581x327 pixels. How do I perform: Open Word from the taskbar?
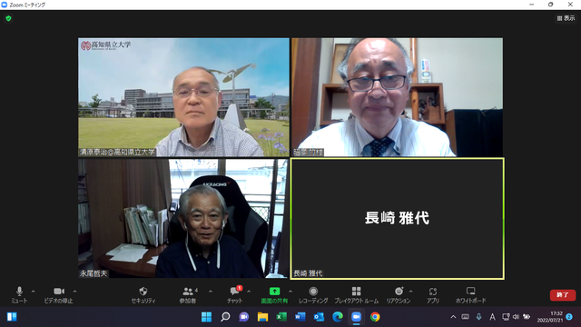pyautogui.click(x=300, y=317)
